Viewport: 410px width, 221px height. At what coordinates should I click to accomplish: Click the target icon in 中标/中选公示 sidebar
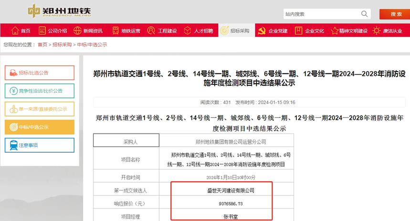pos(13,127)
